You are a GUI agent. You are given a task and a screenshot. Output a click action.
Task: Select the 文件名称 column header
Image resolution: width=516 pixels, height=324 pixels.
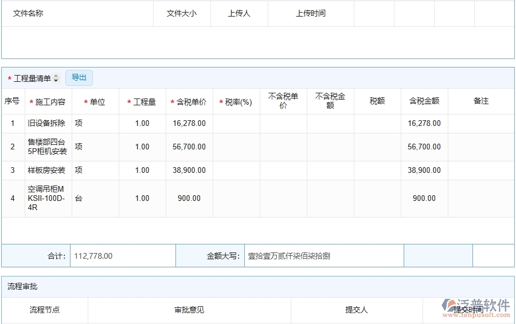point(28,14)
